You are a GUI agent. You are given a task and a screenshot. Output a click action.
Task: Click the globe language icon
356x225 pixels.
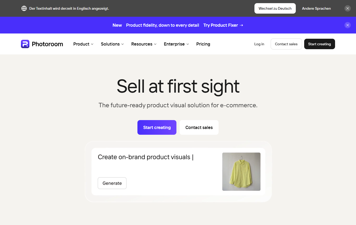(x=24, y=8)
